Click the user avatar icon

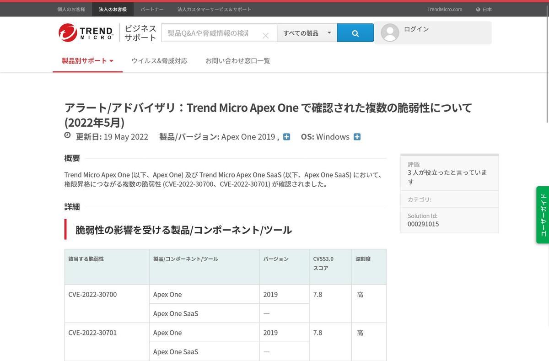tap(390, 32)
